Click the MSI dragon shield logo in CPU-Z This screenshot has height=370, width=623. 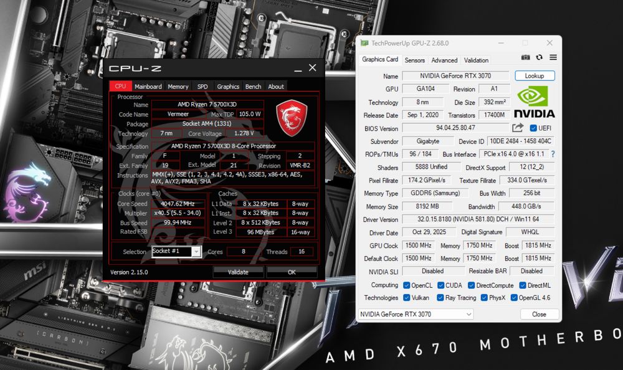click(292, 118)
